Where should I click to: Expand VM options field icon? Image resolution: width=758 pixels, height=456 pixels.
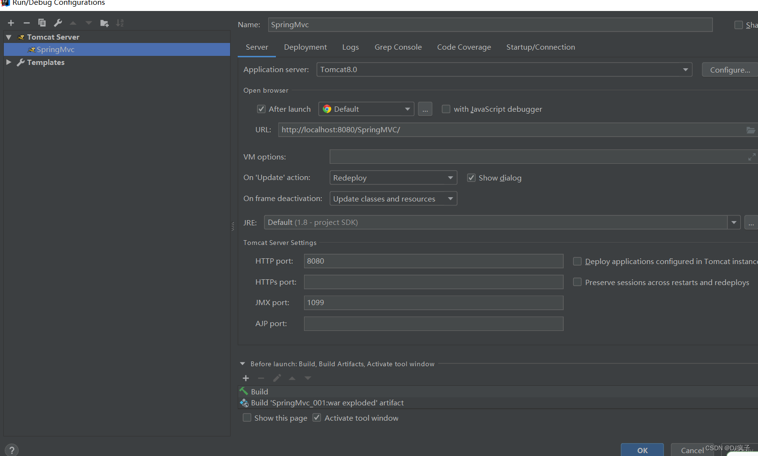(752, 157)
